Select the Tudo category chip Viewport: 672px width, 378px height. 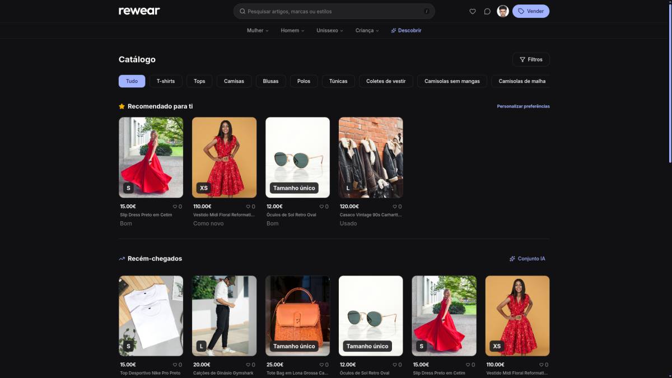click(132, 81)
